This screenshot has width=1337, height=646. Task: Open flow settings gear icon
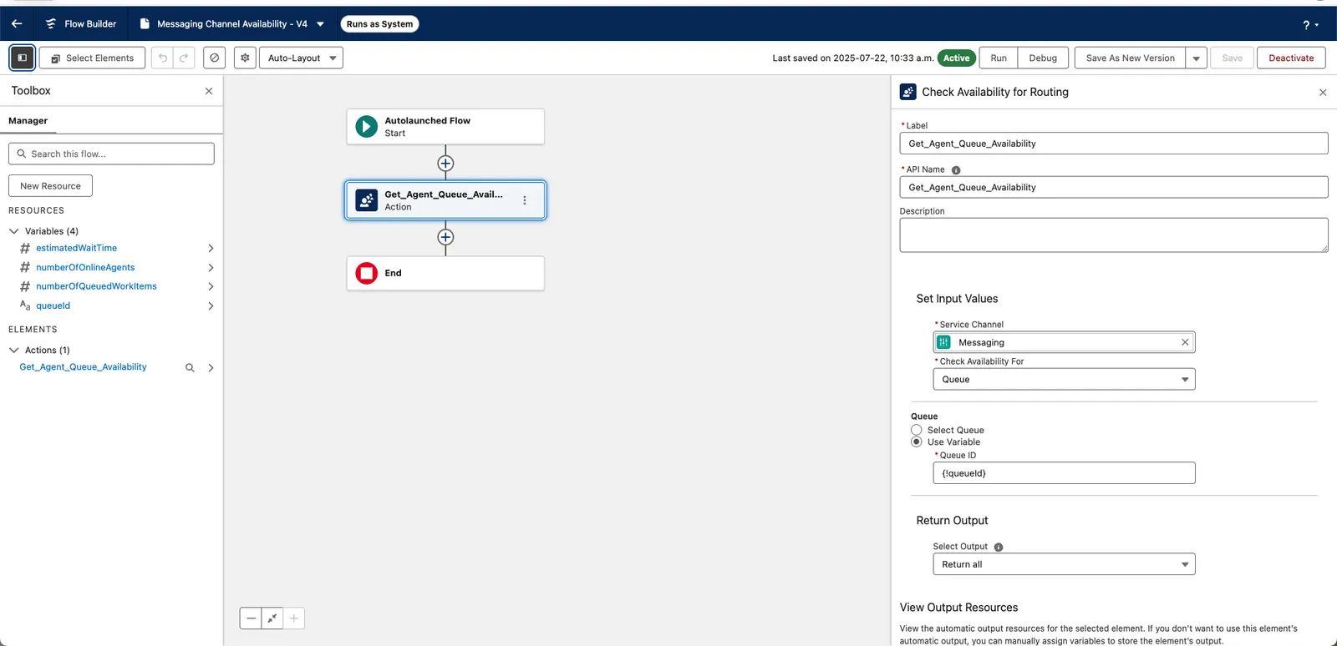pos(245,58)
